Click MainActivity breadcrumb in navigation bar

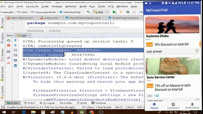70,12
